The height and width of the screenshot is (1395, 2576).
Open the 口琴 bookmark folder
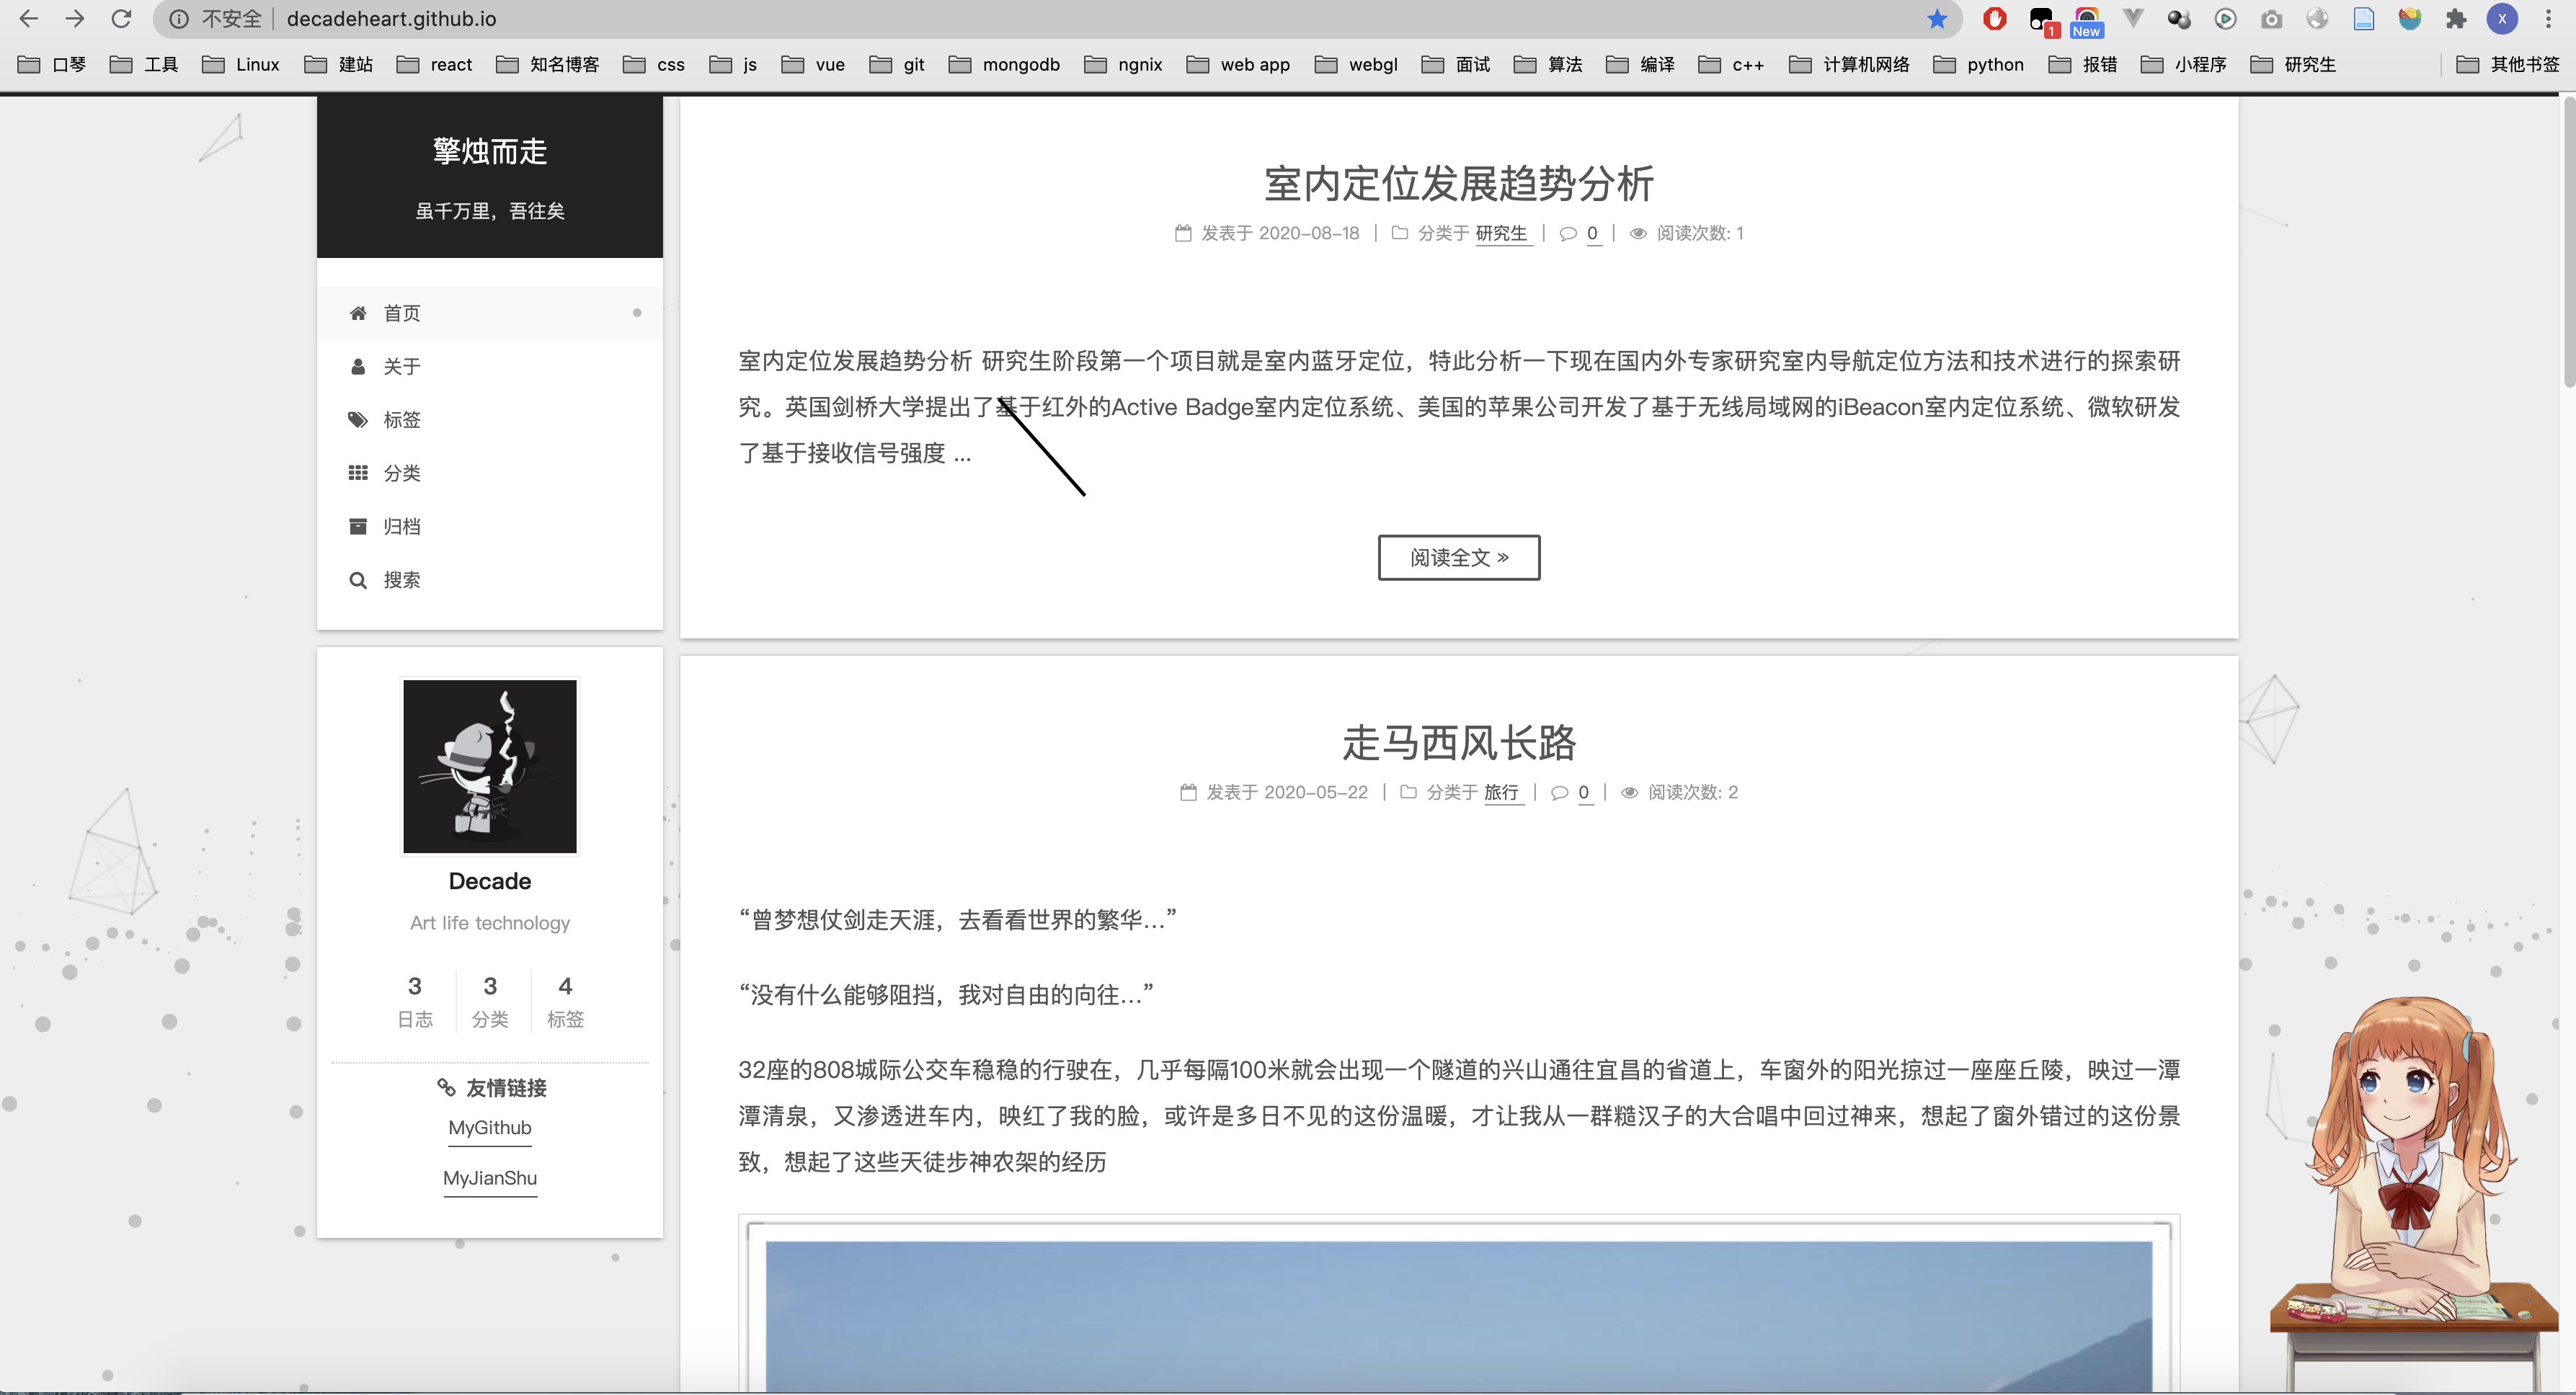click(x=52, y=64)
